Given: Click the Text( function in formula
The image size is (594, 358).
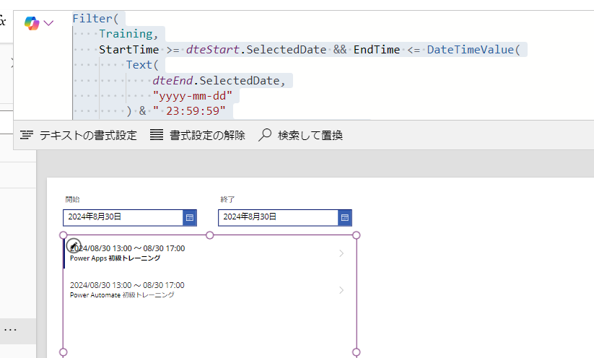Looking at the screenshot, I should 142,65.
